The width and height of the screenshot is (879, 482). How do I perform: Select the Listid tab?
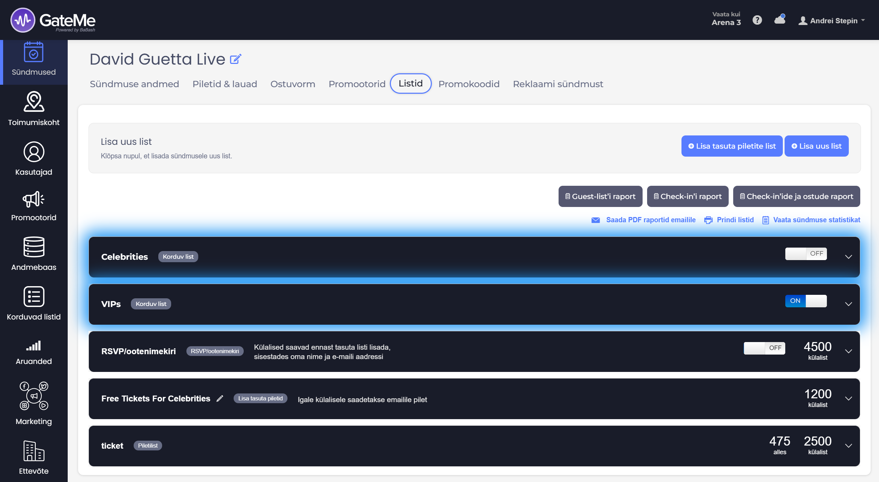click(411, 83)
